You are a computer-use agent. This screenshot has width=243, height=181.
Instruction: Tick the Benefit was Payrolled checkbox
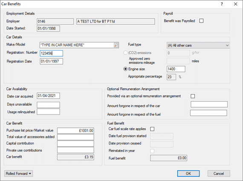click(201, 21)
